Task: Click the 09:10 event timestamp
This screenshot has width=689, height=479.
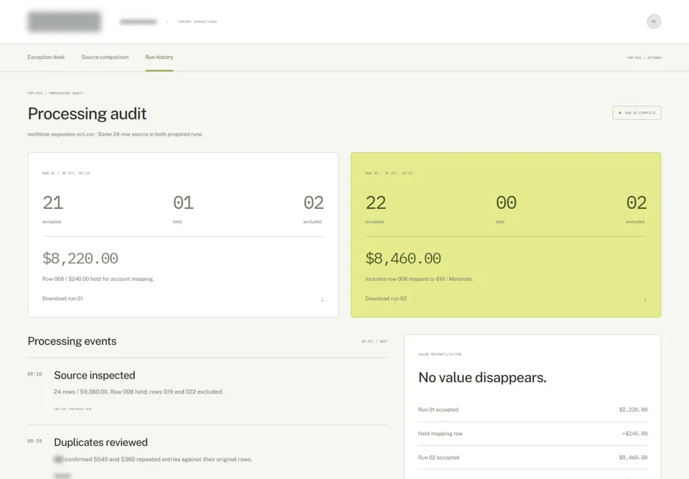Action: click(x=34, y=374)
